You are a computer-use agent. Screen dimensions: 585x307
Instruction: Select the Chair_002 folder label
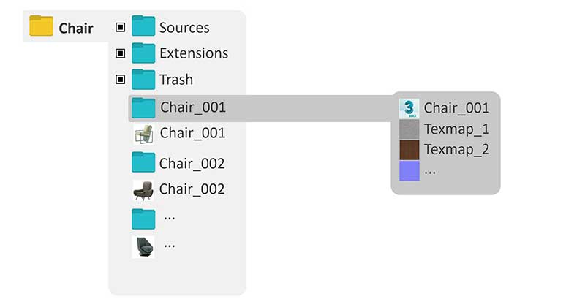[192, 162]
